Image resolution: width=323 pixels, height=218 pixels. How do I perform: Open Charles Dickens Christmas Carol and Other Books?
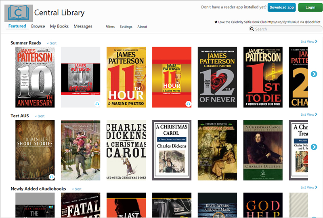coord(126,150)
